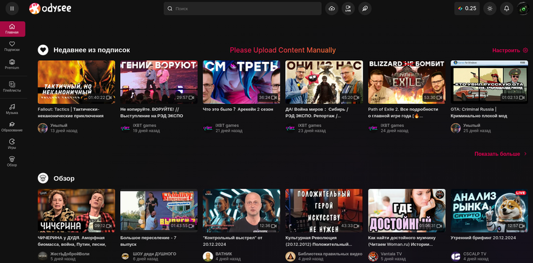Open the upload cloud icon
533x263 pixels.
332,9
